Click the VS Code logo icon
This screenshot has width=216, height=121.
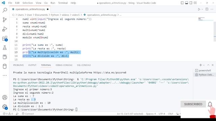coord(3,3)
